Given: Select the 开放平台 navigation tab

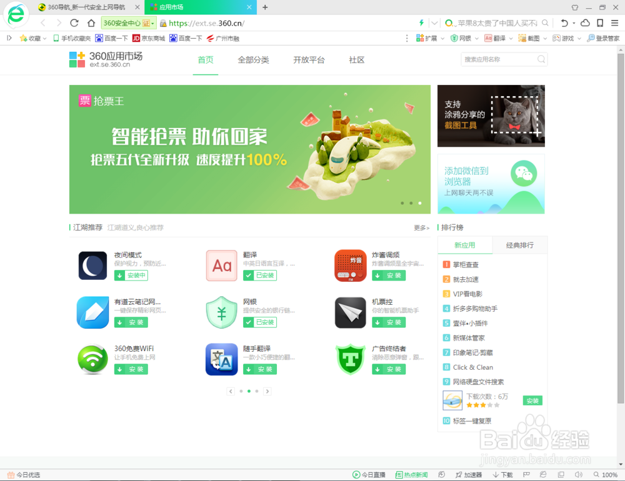Looking at the screenshot, I should [x=309, y=60].
